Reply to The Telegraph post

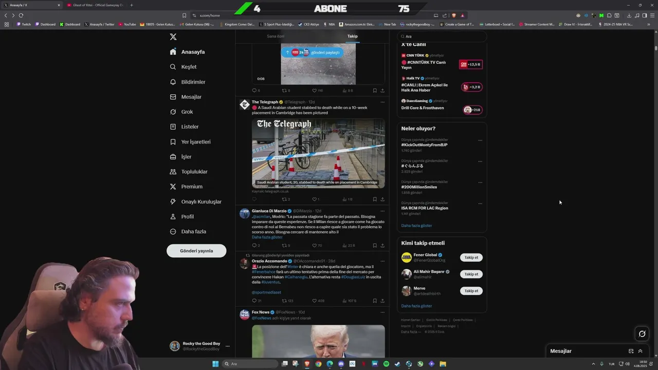coord(254,199)
